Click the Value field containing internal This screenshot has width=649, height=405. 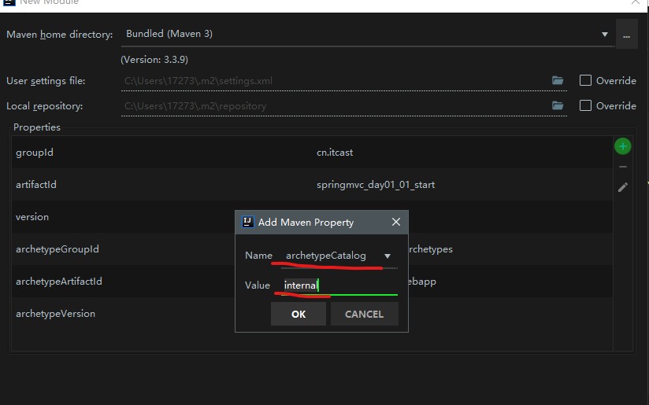point(339,285)
